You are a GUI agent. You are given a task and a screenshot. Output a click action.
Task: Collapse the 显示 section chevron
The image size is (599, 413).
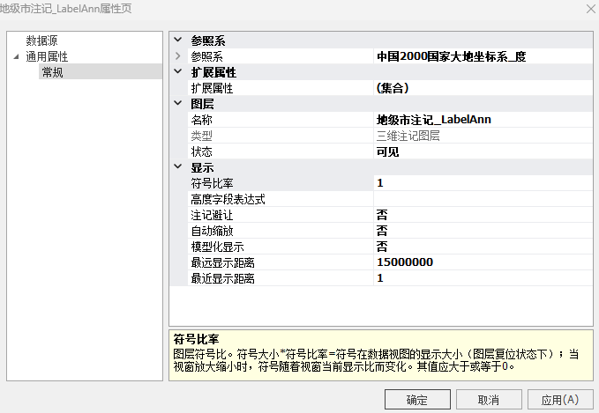178,167
